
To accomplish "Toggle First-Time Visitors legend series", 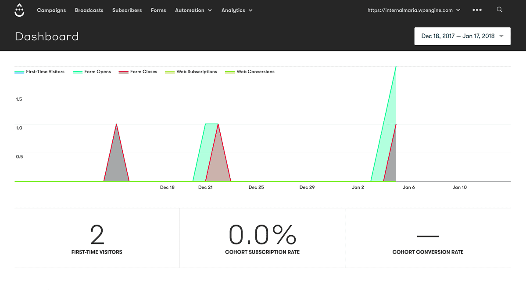I will click(40, 72).
